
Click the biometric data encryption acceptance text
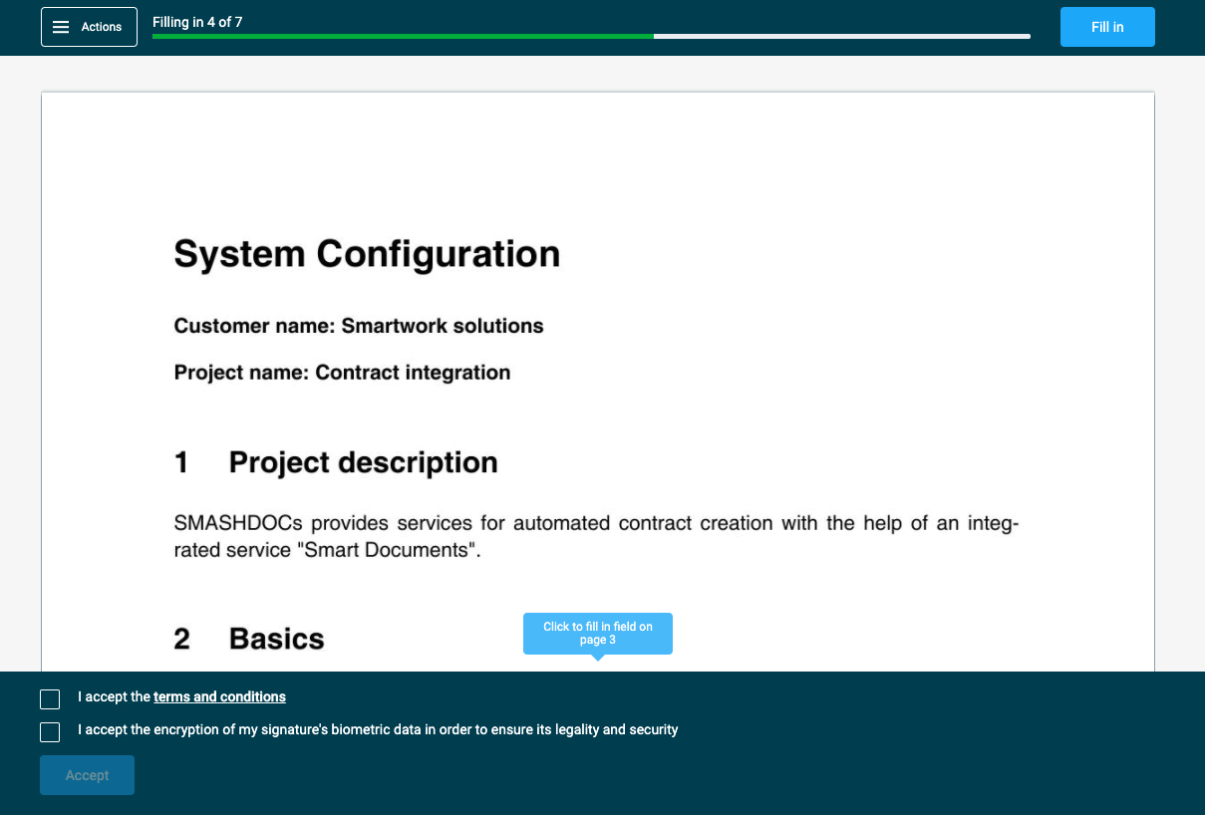(x=378, y=729)
